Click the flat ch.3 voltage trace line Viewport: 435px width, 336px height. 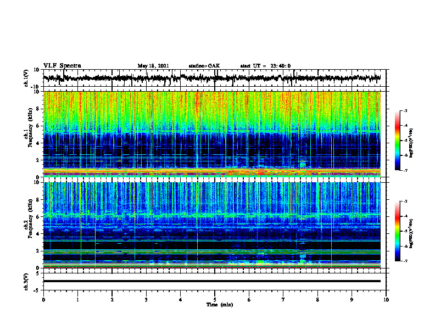coord(211,281)
